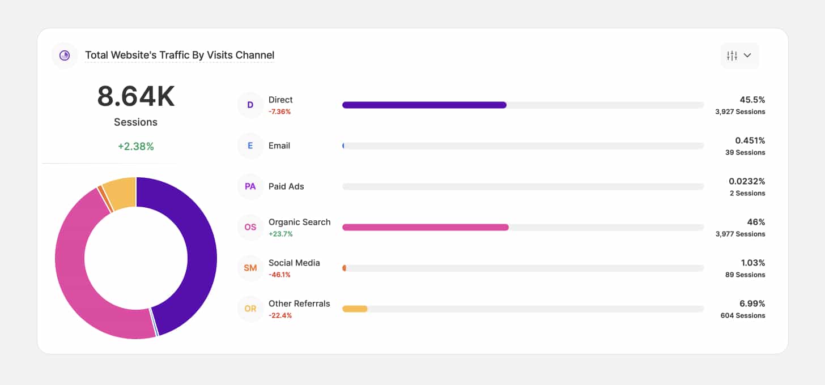This screenshot has height=385, width=825.
Task: Select the Social Media 'SM' badge
Action: pyautogui.click(x=250, y=268)
